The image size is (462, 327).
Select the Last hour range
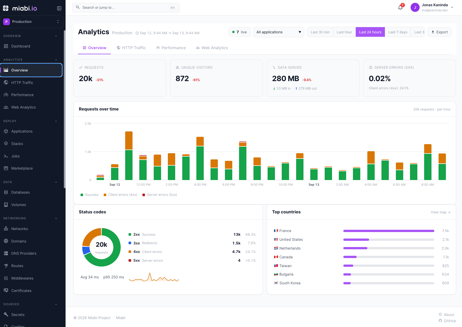coord(344,32)
